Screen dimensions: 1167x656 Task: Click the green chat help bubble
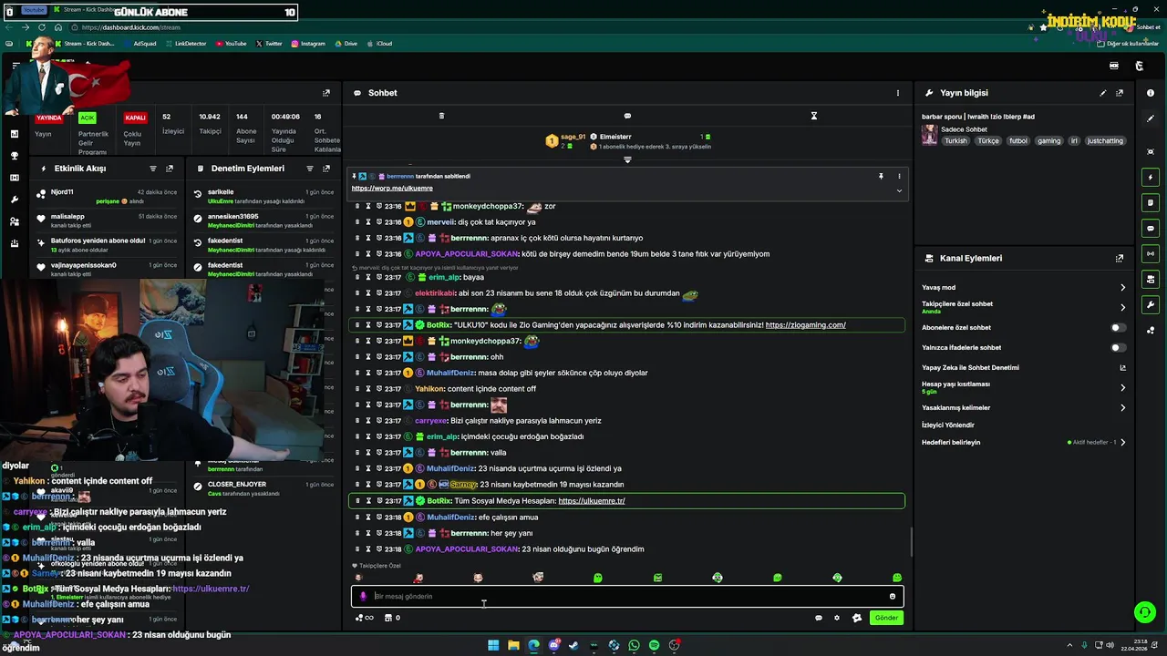(x=1145, y=612)
